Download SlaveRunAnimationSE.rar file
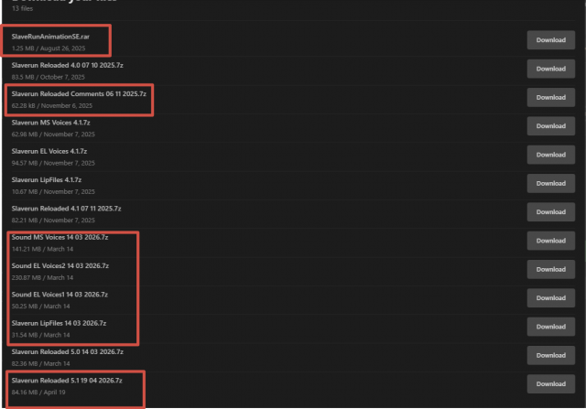Screen dimensions: 586x409 [551, 40]
